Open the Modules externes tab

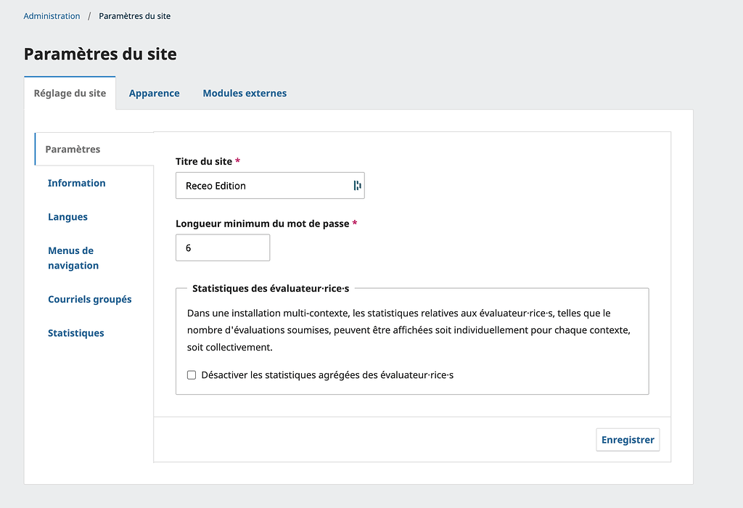[245, 93]
